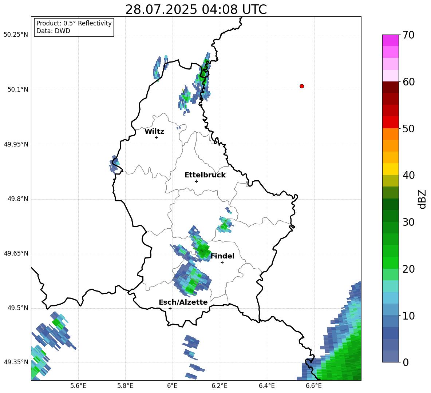
Task: Click the 50 tick on colorbar
Action: (x=408, y=129)
